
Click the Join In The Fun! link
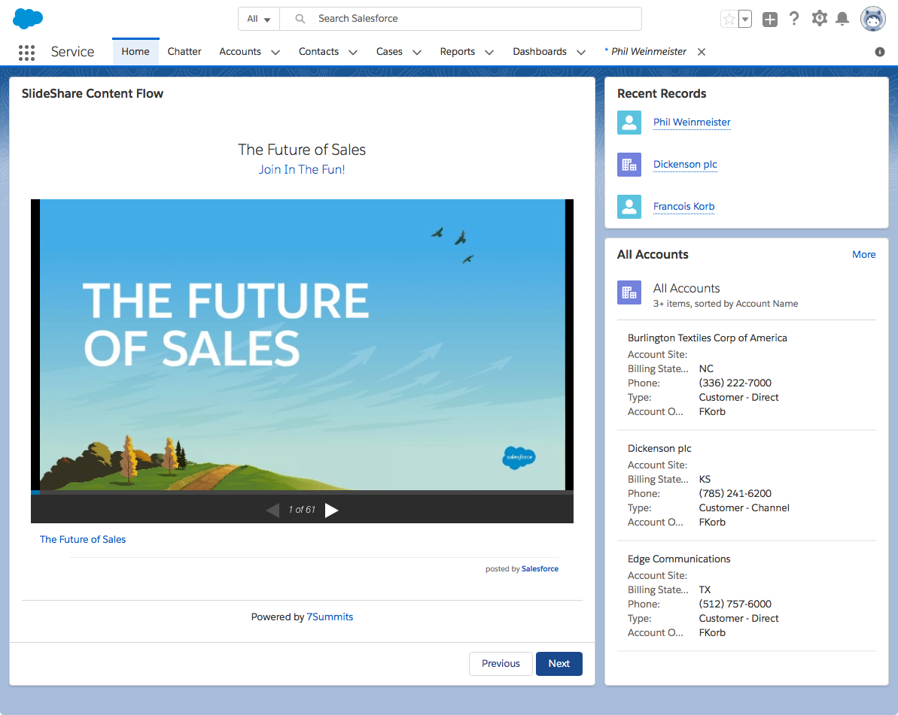[302, 170]
